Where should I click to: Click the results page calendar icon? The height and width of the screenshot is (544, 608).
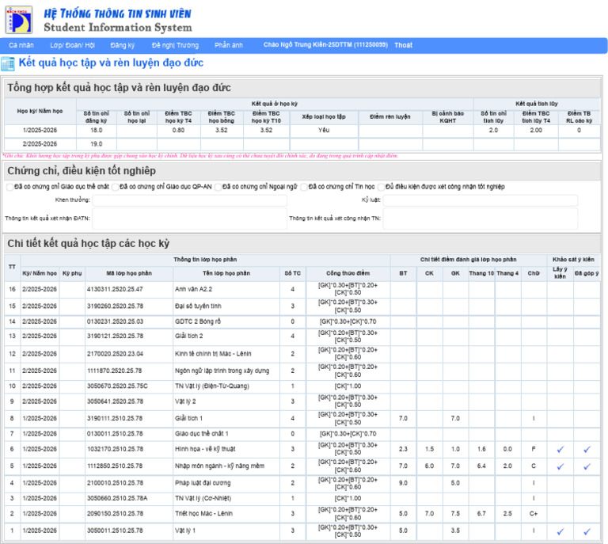(x=8, y=63)
